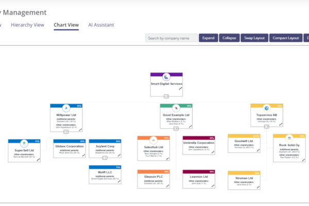Open expand-arrow icon on Good Example Ltd card
This screenshot has height=206, width=309.
pos(191,127)
